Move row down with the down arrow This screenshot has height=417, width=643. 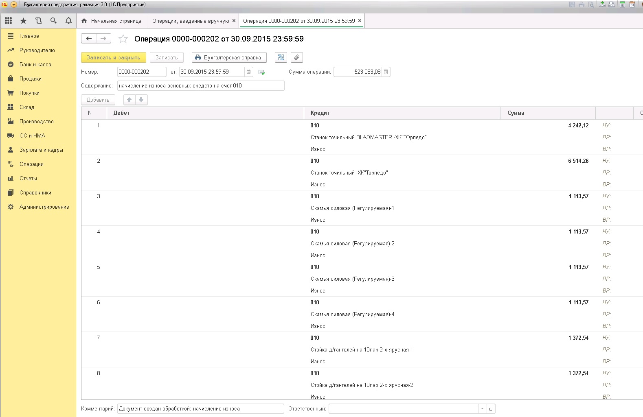[x=141, y=100]
